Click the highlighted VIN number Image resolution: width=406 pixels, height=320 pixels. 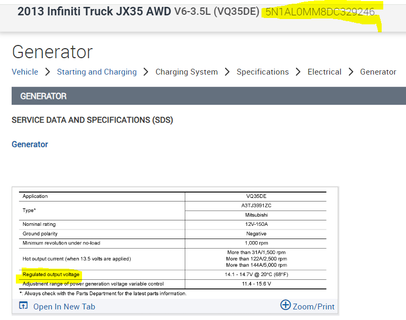click(x=321, y=12)
